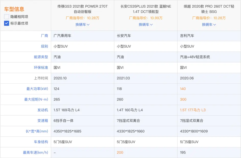
Task: Click the 厂商 row label link
Action: (45, 36)
